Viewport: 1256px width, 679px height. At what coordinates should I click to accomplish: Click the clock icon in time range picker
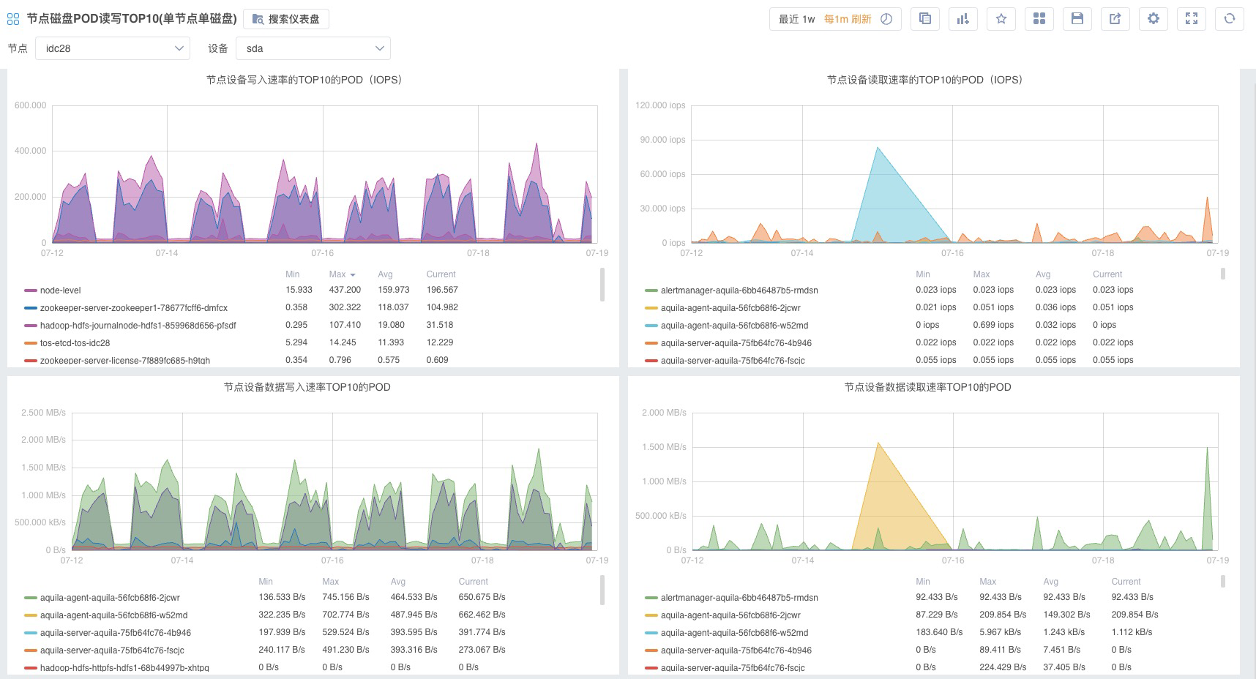point(886,19)
